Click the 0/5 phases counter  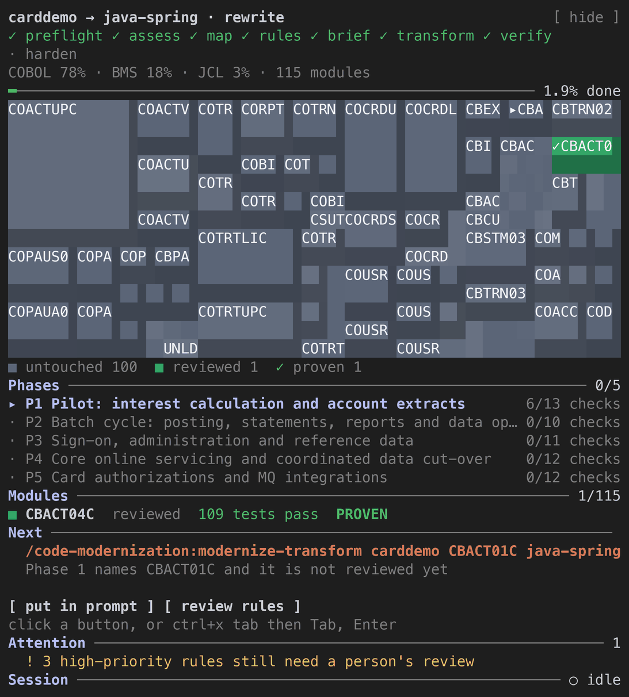[608, 385]
